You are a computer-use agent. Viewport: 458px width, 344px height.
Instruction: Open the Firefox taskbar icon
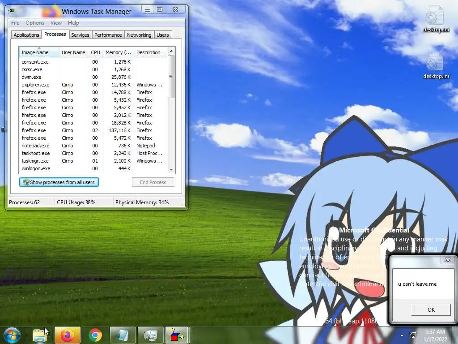pyautogui.click(x=68, y=335)
